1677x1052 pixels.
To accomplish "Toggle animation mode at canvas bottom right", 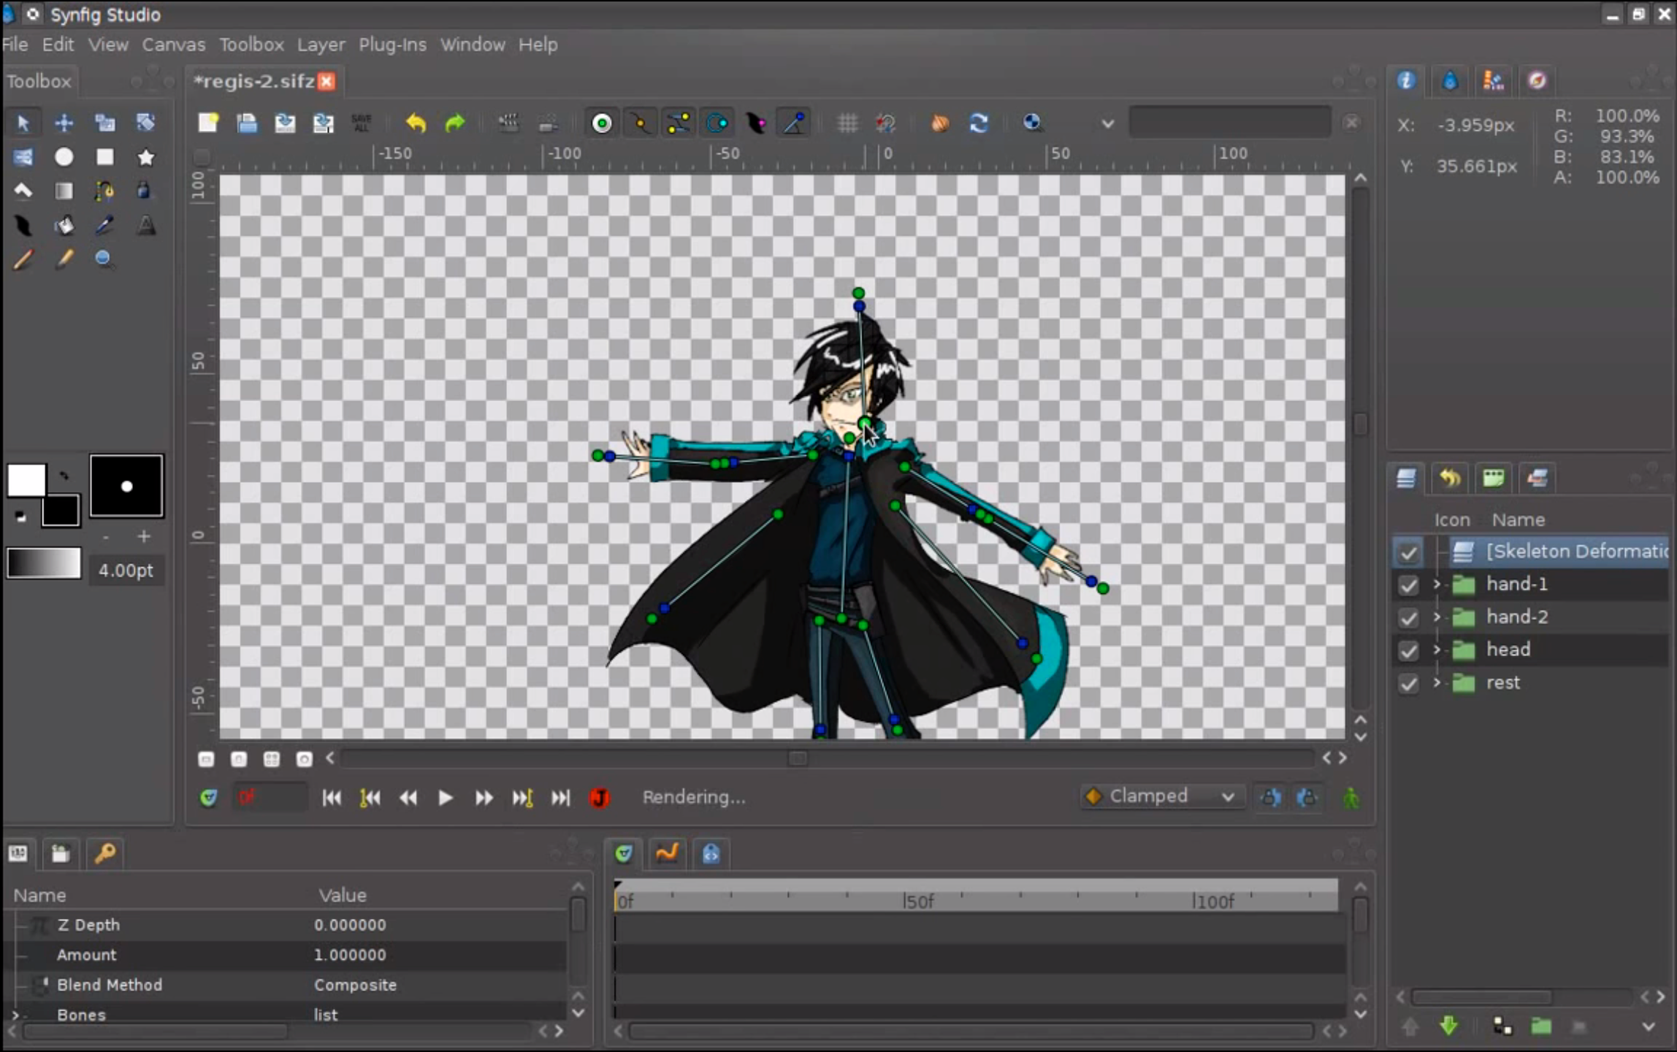I will click(x=1351, y=797).
